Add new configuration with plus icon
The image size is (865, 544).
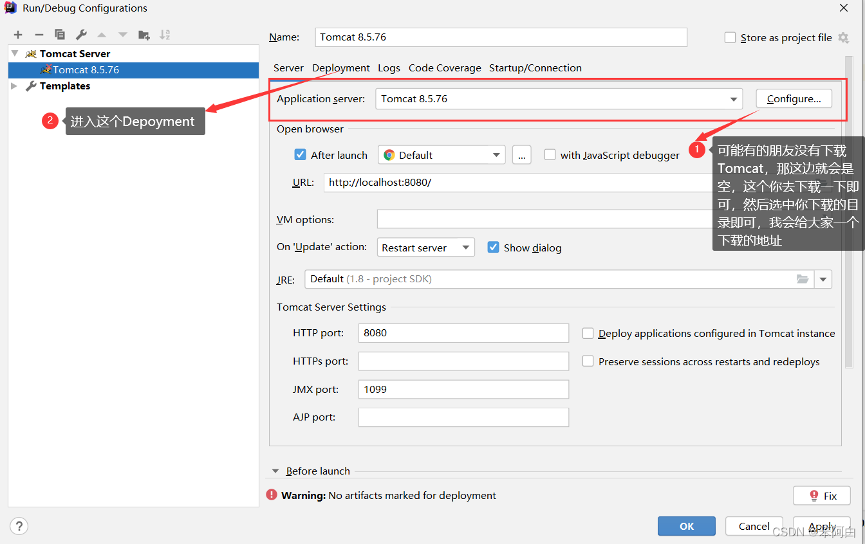point(18,35)
